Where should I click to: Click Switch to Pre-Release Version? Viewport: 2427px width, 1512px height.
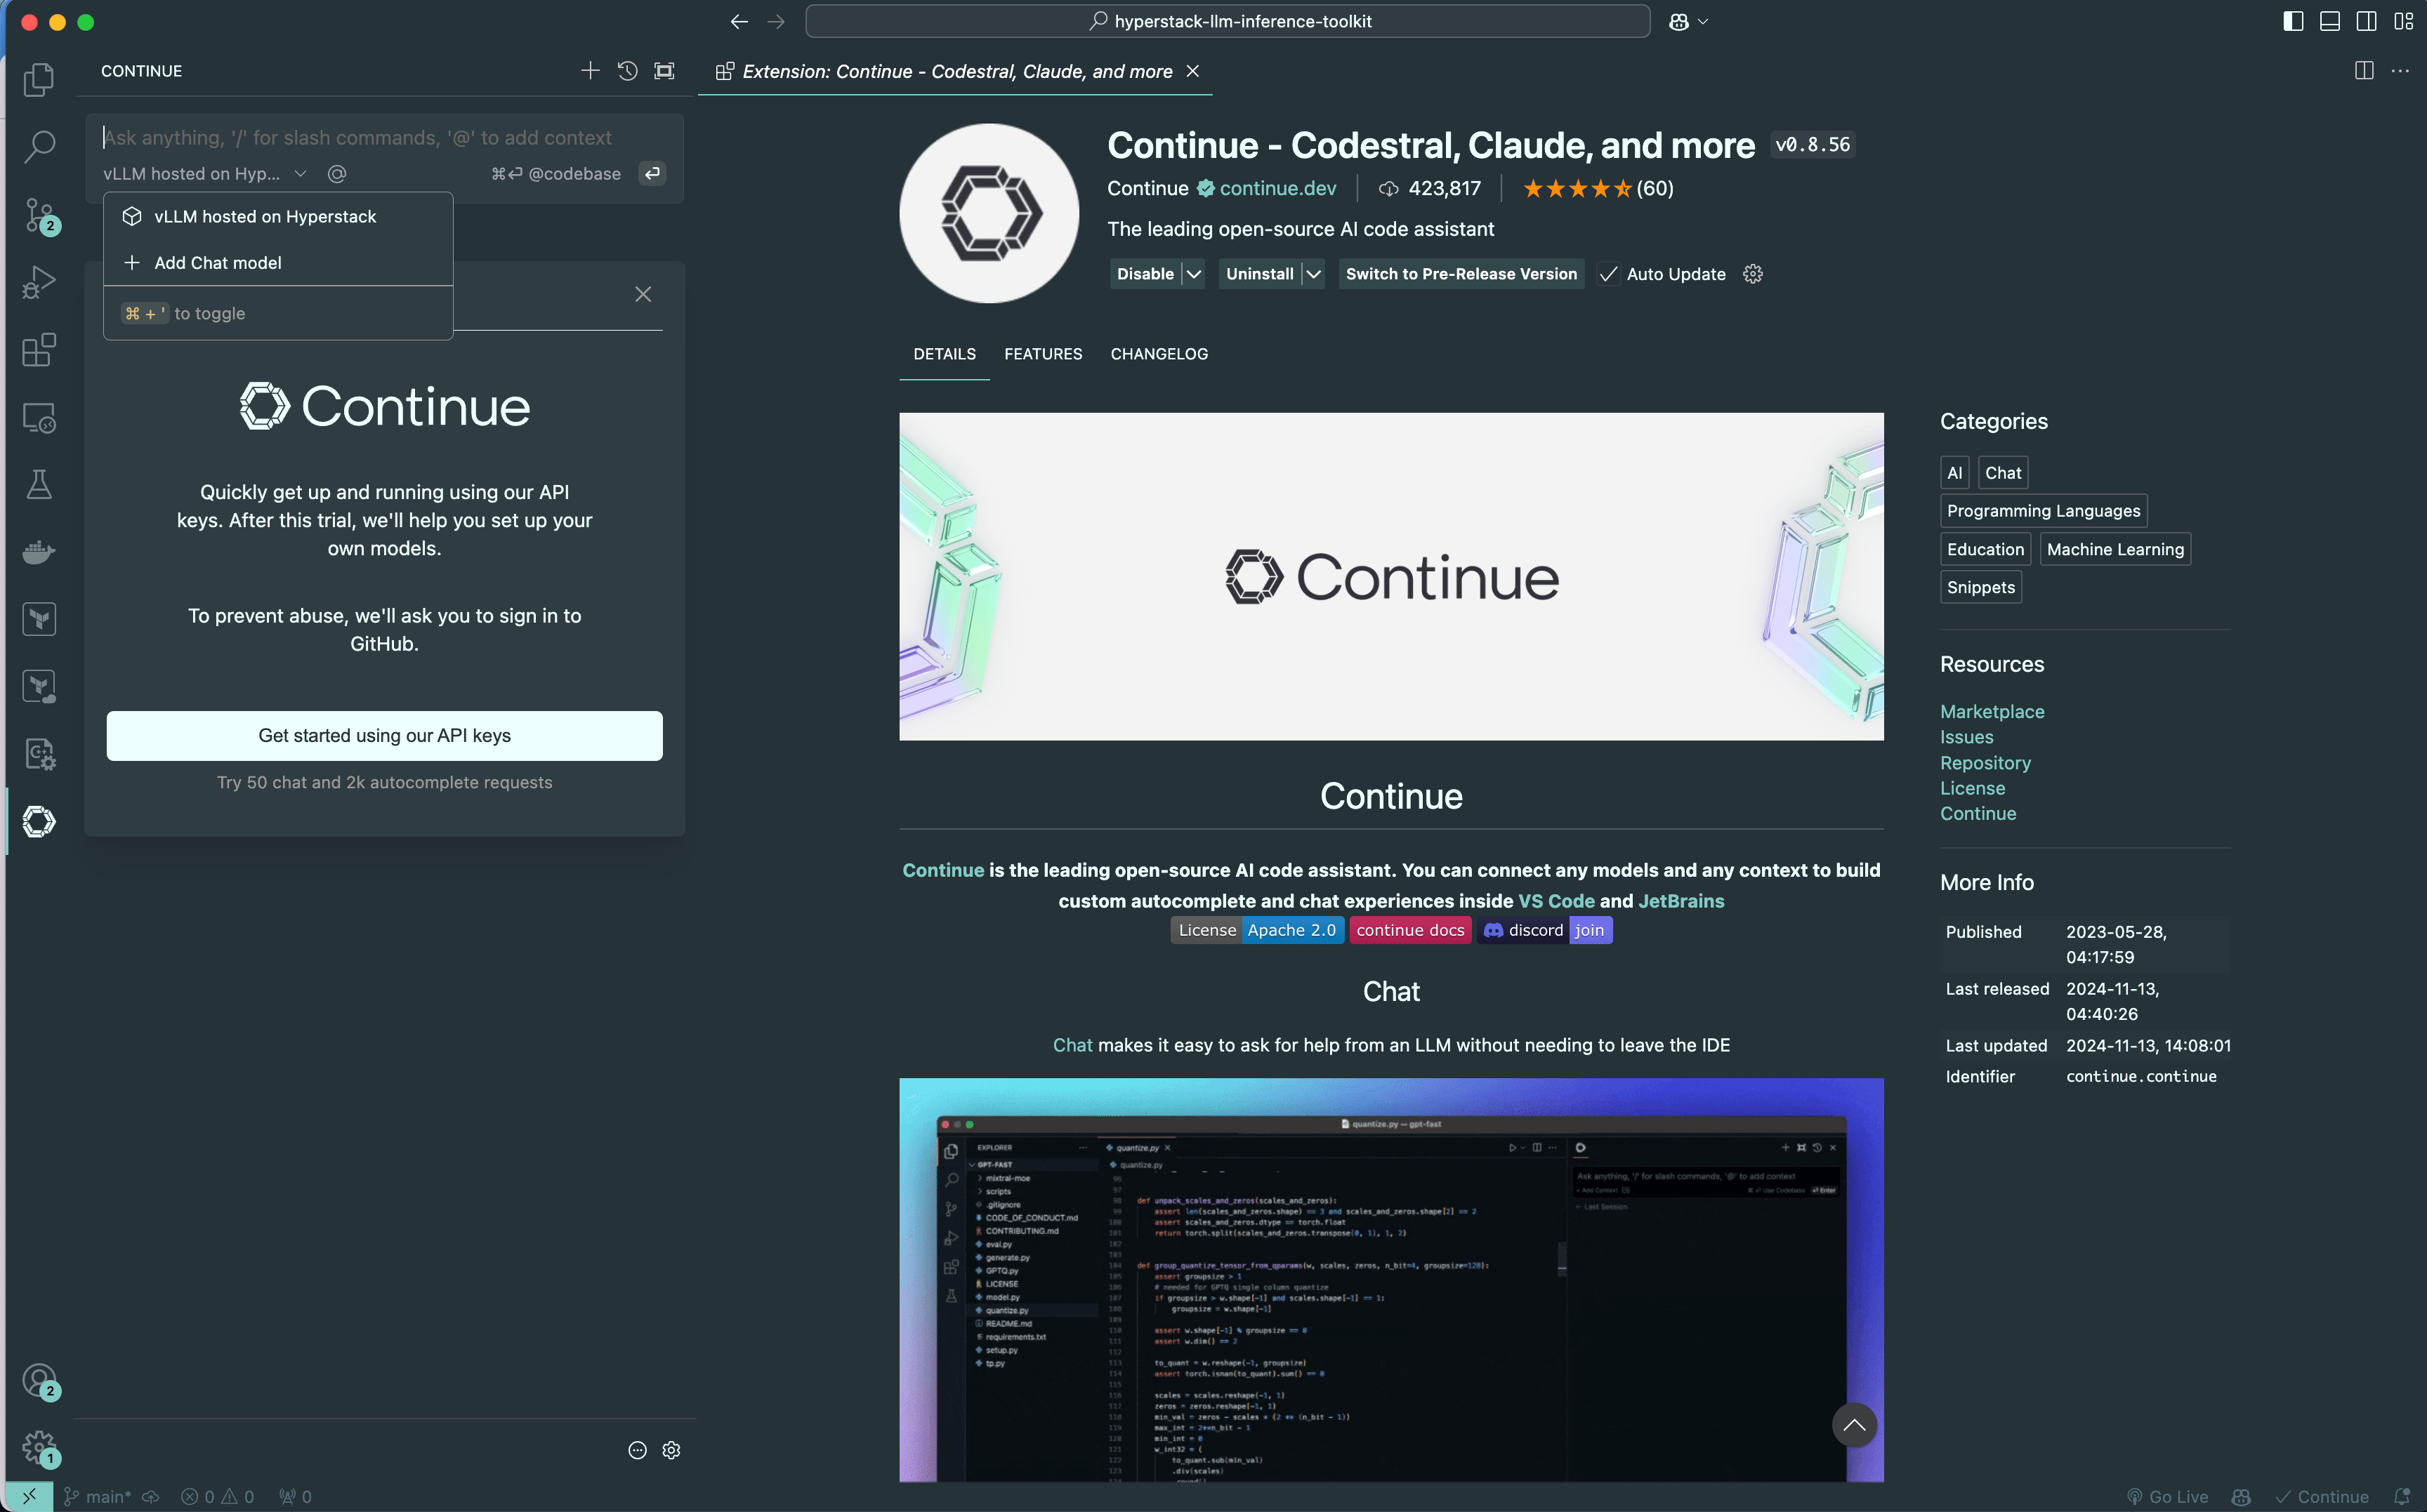(1461, 274)
